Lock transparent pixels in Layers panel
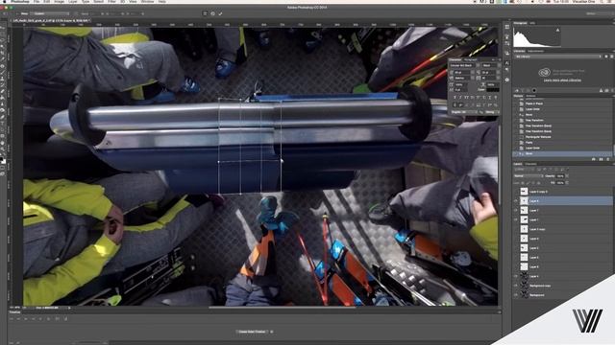The image size is (615, 345). click(x=523, y=183)
